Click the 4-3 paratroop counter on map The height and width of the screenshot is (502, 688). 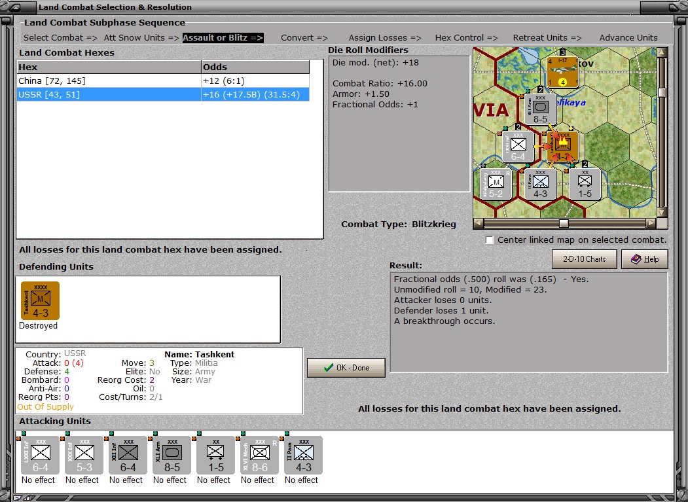click(541, 185)
